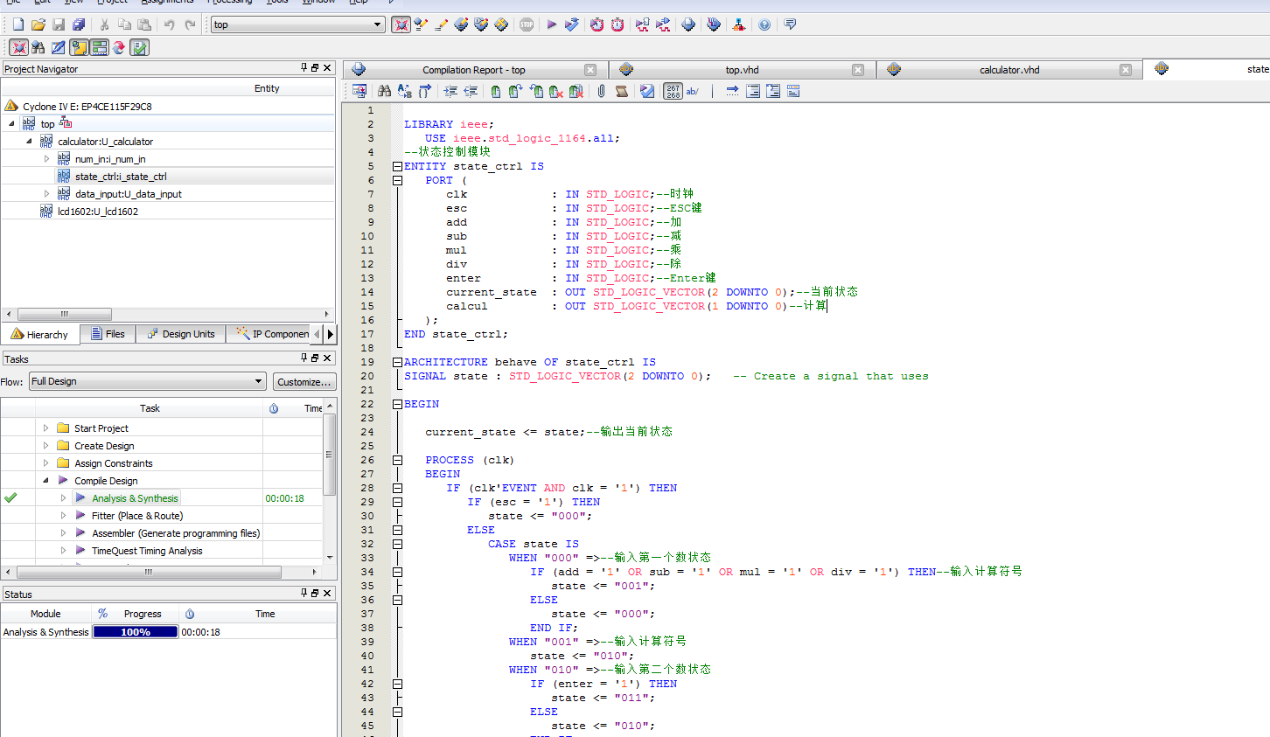Click the paperclip icon in editor toolbar
The width and height of the screenshot is (1270, 737).
tap(601, 91)
